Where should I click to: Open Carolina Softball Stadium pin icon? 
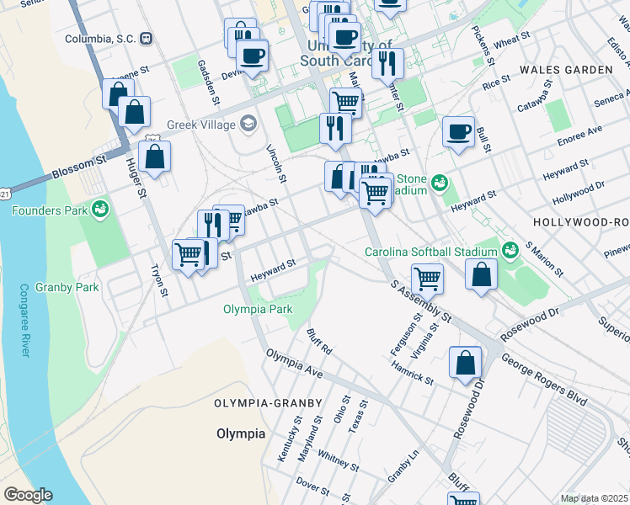(510, 252)
